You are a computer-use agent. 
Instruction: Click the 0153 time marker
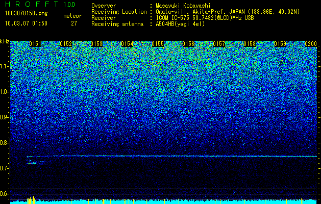96,44
